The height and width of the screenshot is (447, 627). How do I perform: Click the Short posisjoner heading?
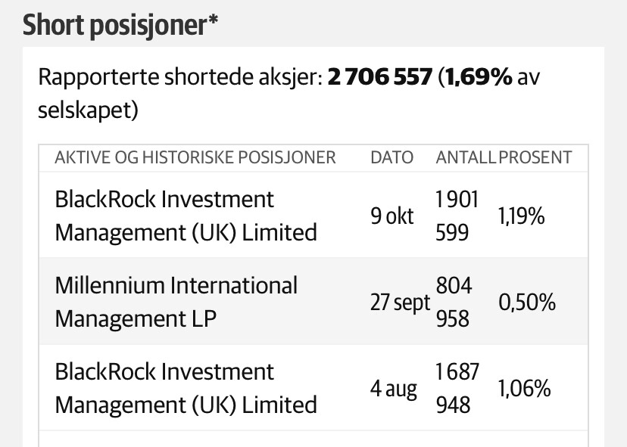120,25
